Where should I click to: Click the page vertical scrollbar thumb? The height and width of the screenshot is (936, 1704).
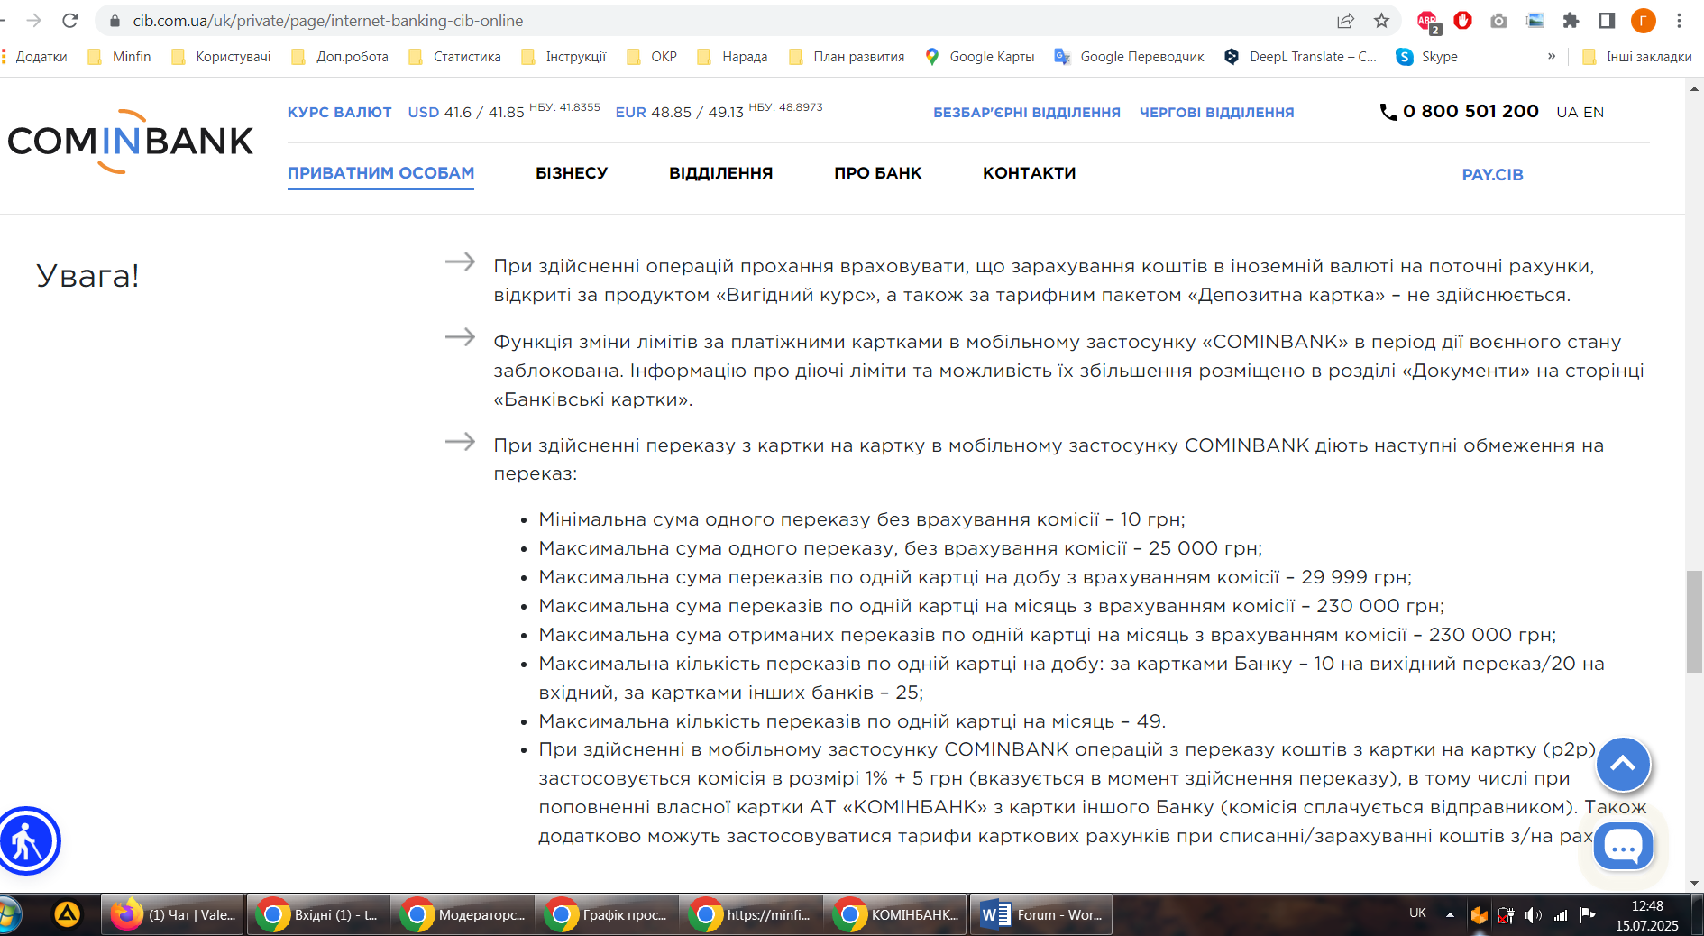pyautogui.click(x=1695, y=621)
